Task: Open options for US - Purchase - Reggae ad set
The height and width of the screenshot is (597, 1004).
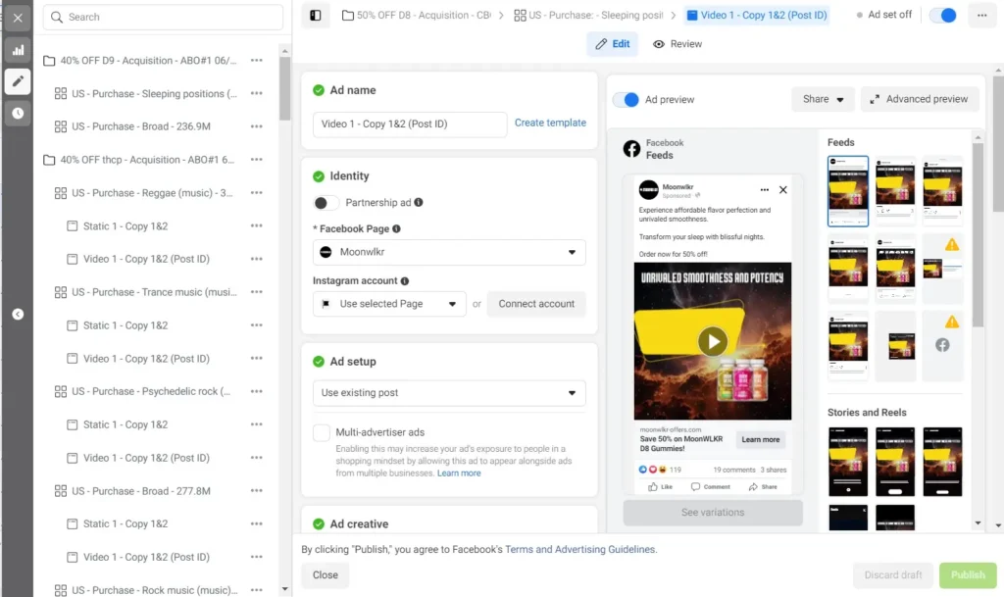Action: (x=257, y=192)
